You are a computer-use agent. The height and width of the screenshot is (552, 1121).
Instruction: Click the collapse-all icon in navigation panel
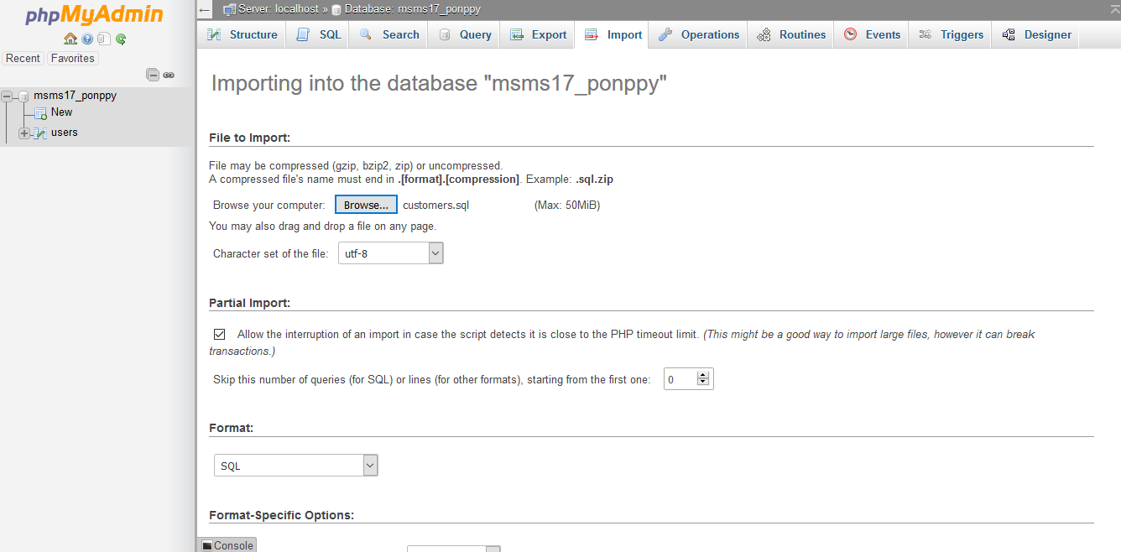tap(153, 75)
